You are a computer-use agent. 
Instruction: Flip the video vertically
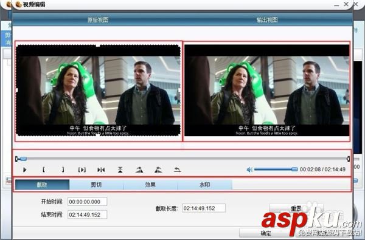(x=120, y=170)
